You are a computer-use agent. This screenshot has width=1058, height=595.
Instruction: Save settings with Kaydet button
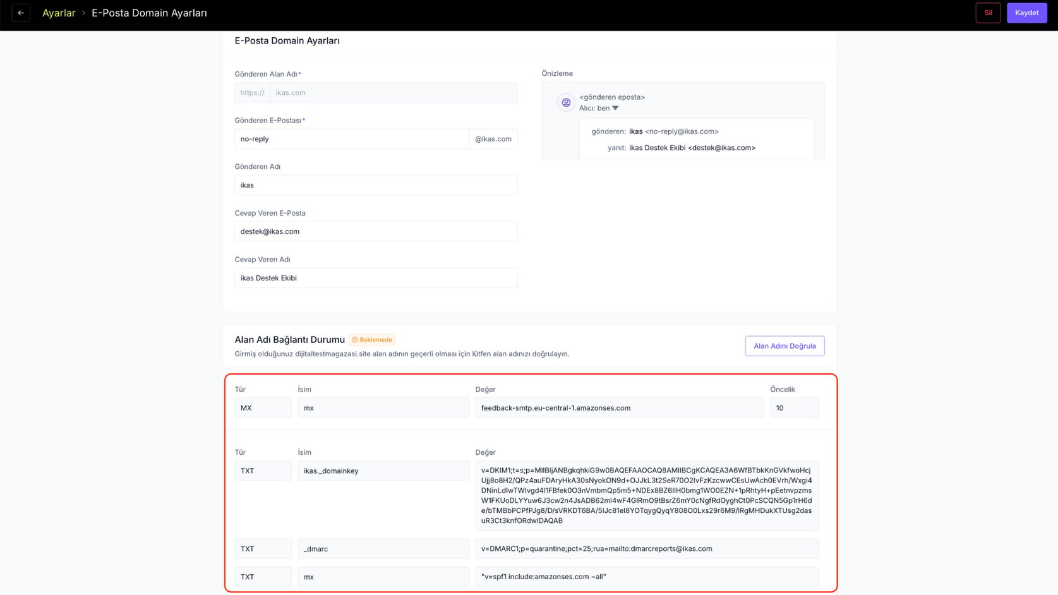coord(1026,13)
